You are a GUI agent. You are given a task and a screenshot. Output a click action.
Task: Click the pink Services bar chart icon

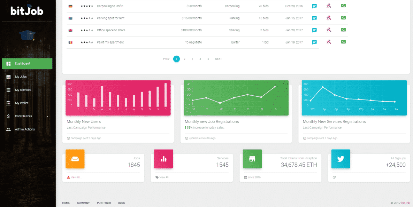click(163, 159)
